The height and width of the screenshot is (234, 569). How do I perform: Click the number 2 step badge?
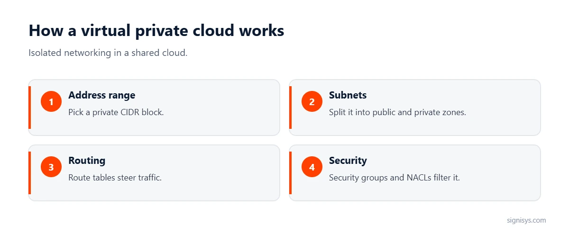click(312, 102)
